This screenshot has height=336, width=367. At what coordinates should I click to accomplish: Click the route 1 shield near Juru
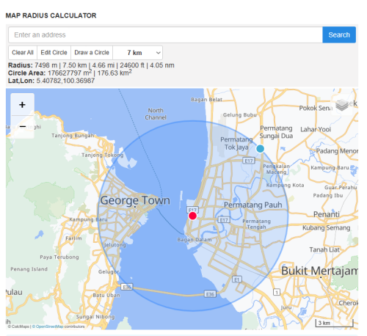point(277,292)
